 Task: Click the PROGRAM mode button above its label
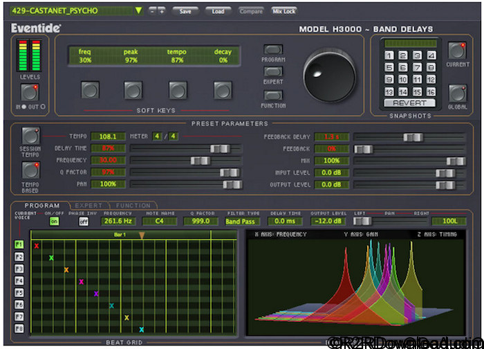click(x=273, y=49)
